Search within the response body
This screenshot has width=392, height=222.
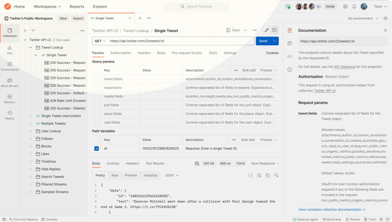(x=277, y=175)
